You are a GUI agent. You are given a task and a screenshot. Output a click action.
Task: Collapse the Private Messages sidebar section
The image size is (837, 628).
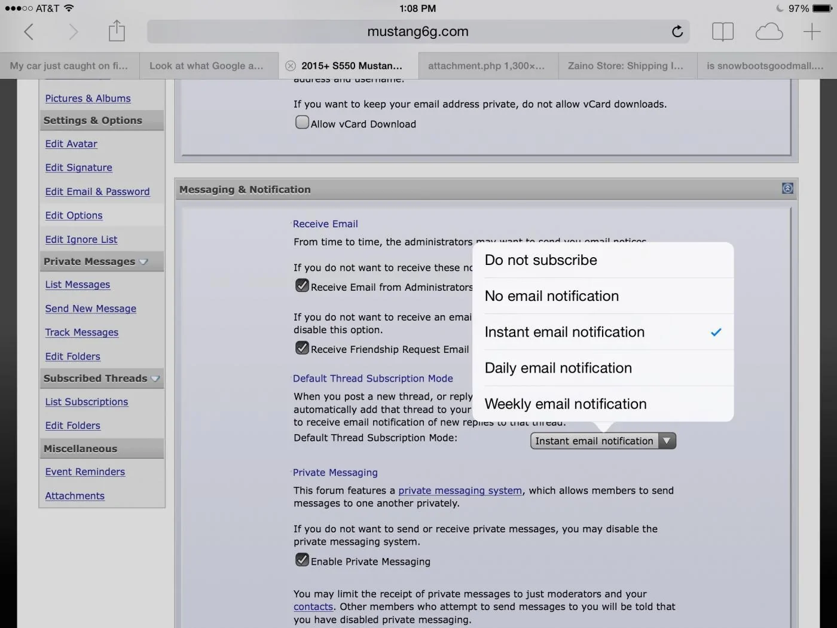tap(143, 261)
